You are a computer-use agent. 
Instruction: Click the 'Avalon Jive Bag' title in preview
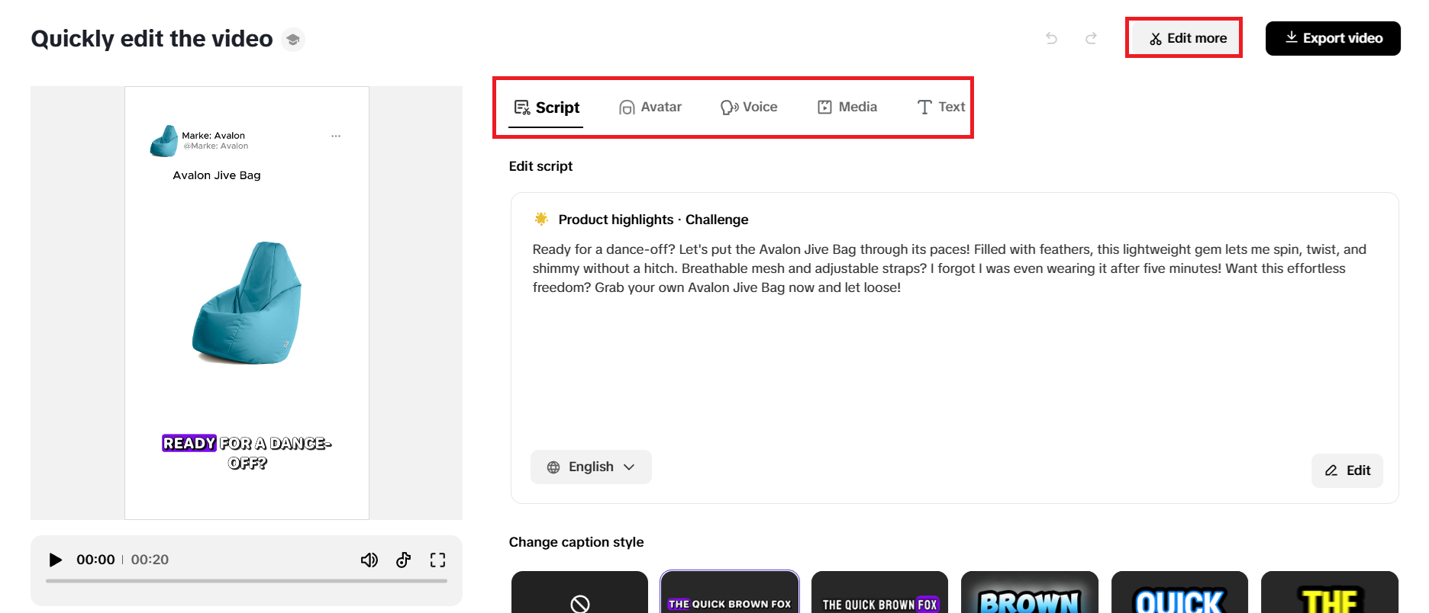pyautogui.click(x=217, y=175)
